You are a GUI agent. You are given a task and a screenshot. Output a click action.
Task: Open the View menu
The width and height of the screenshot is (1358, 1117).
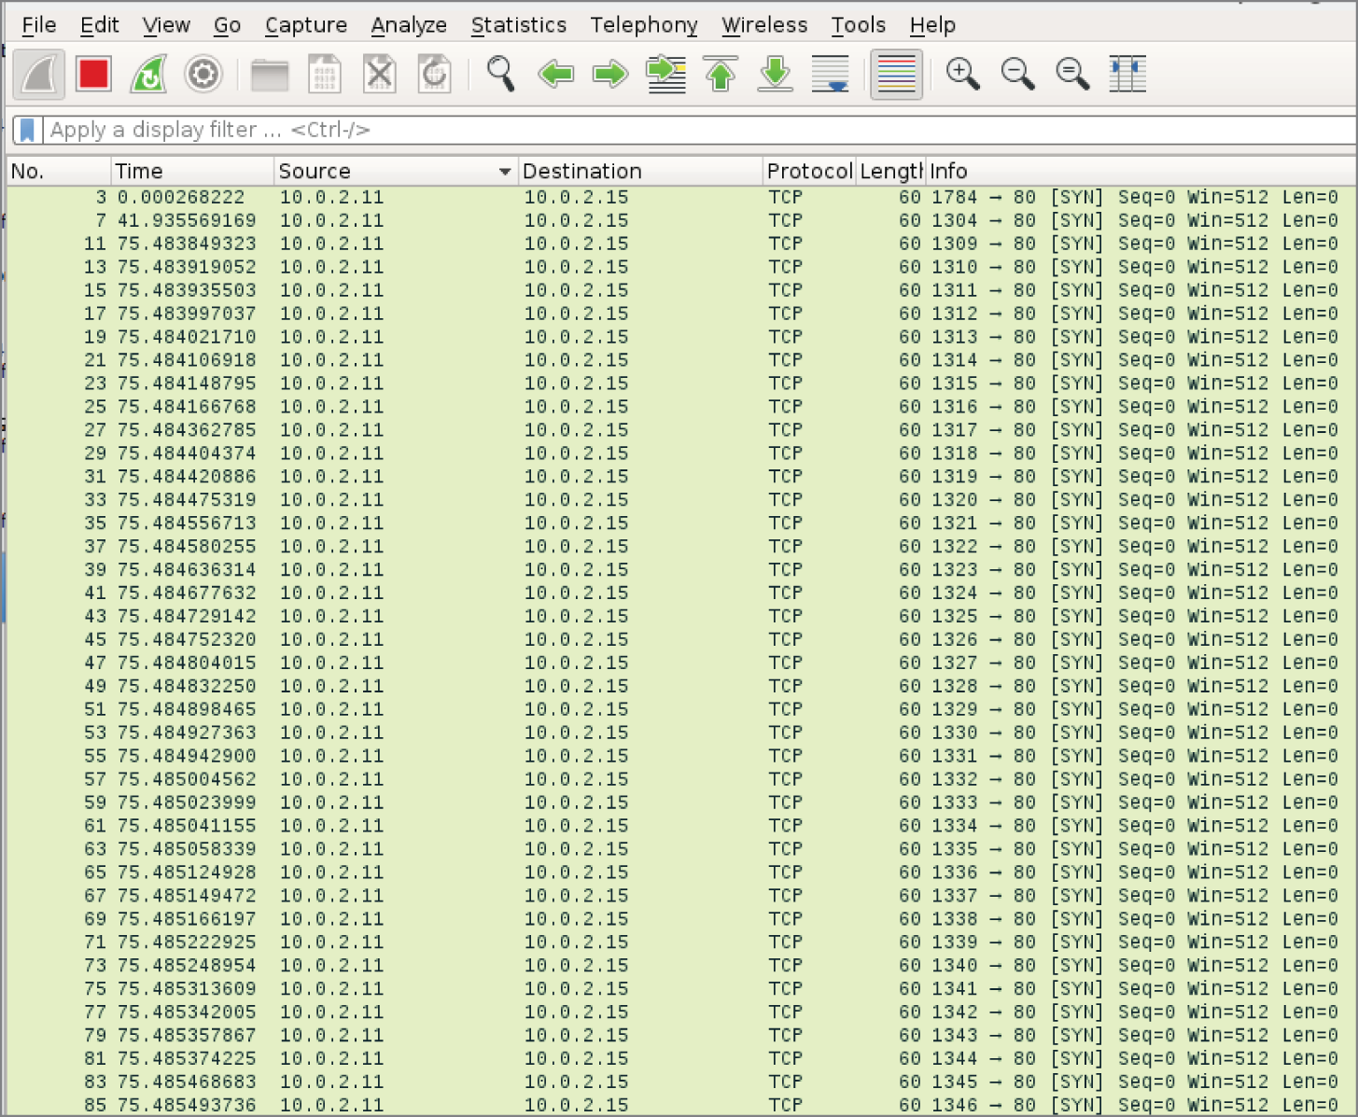[x=166, y=25]
